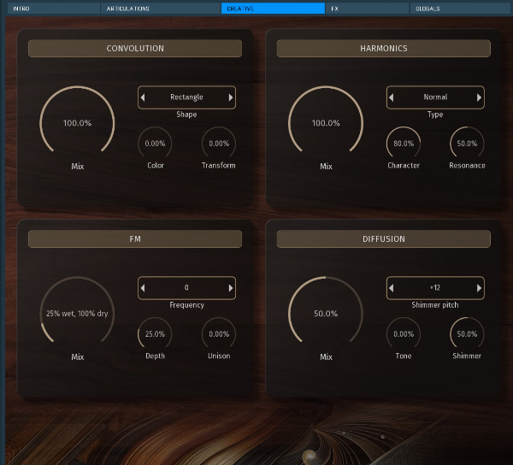Open the Rectangle shape dropdown
This screenshot has height=465, width=513.
pyautogui.click(x=186, y=97)
